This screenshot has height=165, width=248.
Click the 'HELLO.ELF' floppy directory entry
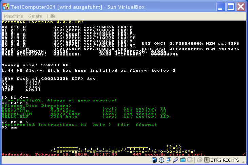(x=15, y=117)
